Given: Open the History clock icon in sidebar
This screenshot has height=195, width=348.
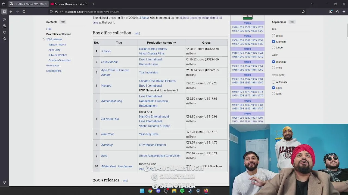Looking at the screenshot, I should click(x=5, y=32).
